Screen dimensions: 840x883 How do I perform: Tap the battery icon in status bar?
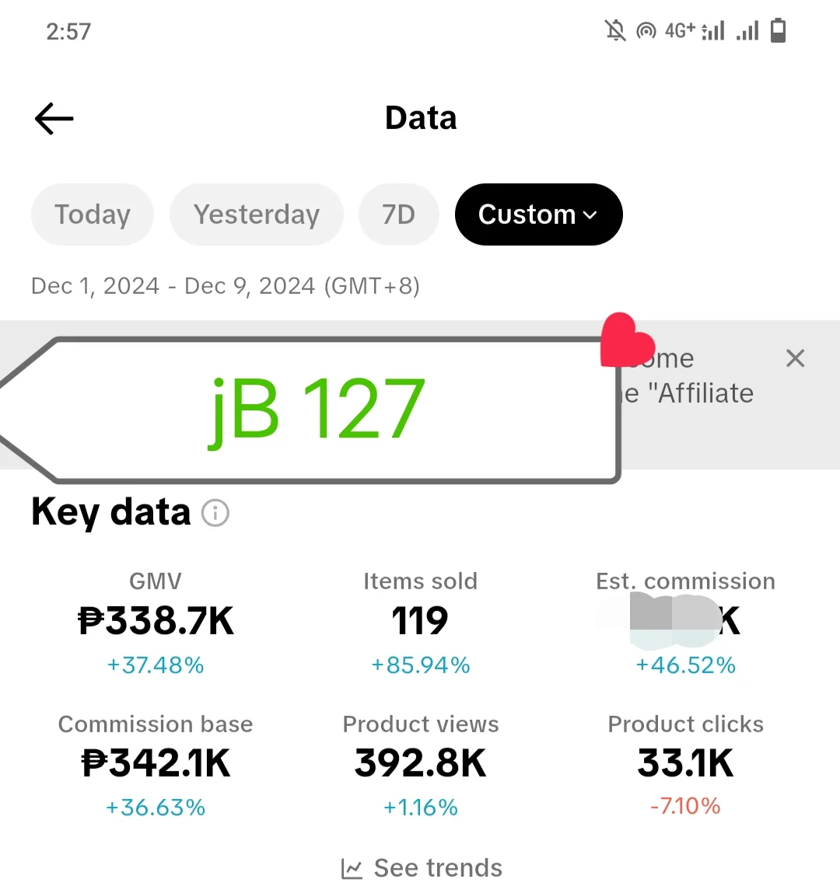[778, 30]
